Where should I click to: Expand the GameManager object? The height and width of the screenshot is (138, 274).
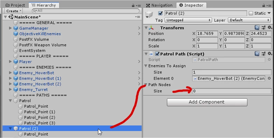click(x=10, y=28)
